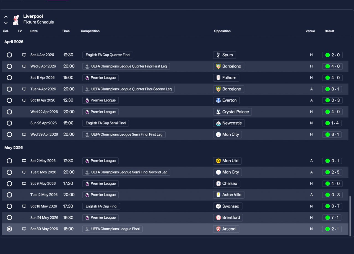Click the TV column header

click(20, 31)
